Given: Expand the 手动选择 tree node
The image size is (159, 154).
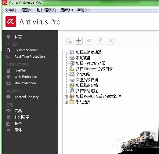Looking at the screenshot, I should [66, 102].
